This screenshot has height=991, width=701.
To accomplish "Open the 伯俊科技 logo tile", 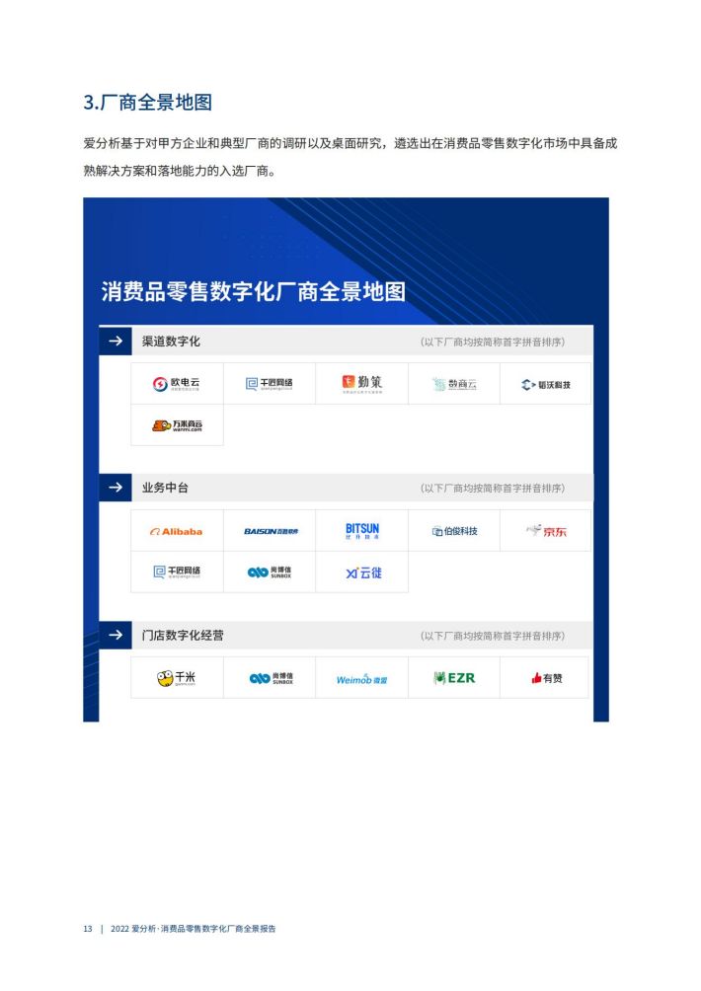I will [x=454, y=531].
